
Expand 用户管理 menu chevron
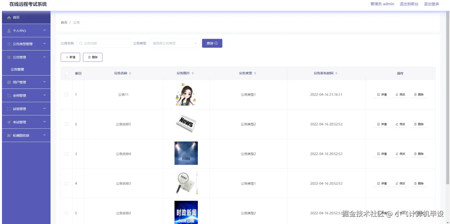click(x=44, y=82)
